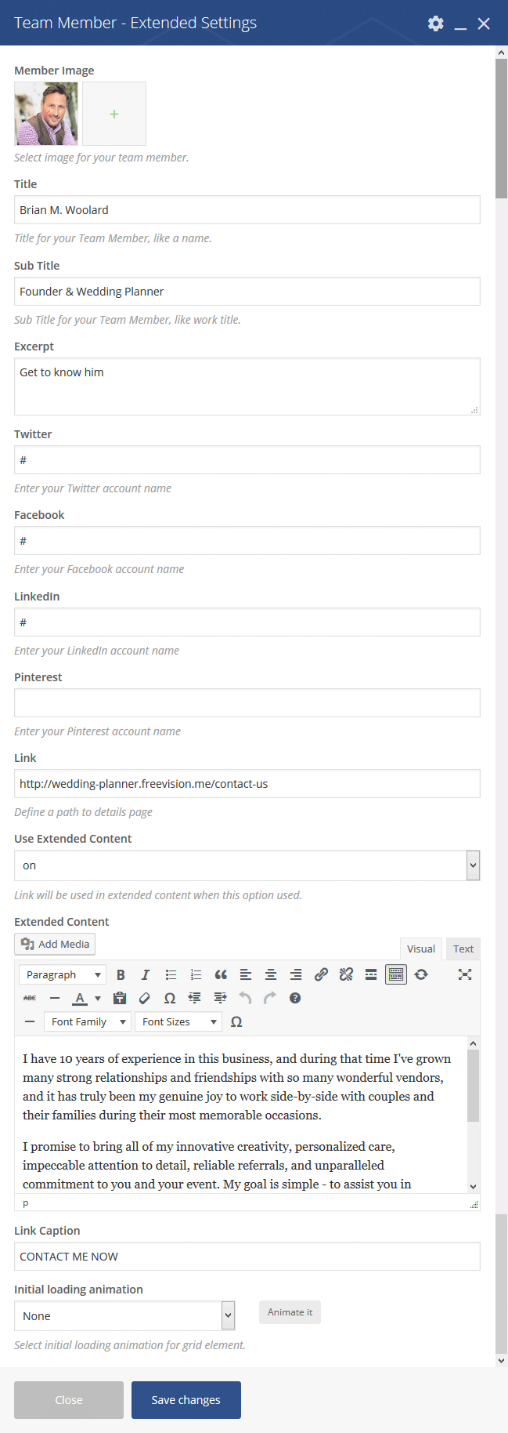Open the Initial loading animation dropdown
Viewport: 508px width, 1433px height.
(x=124, y=1315)
